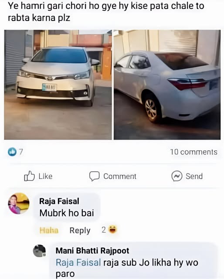Click the tagged Raja Faisal mention
The image size is (224, 279).
click(78, 262)
